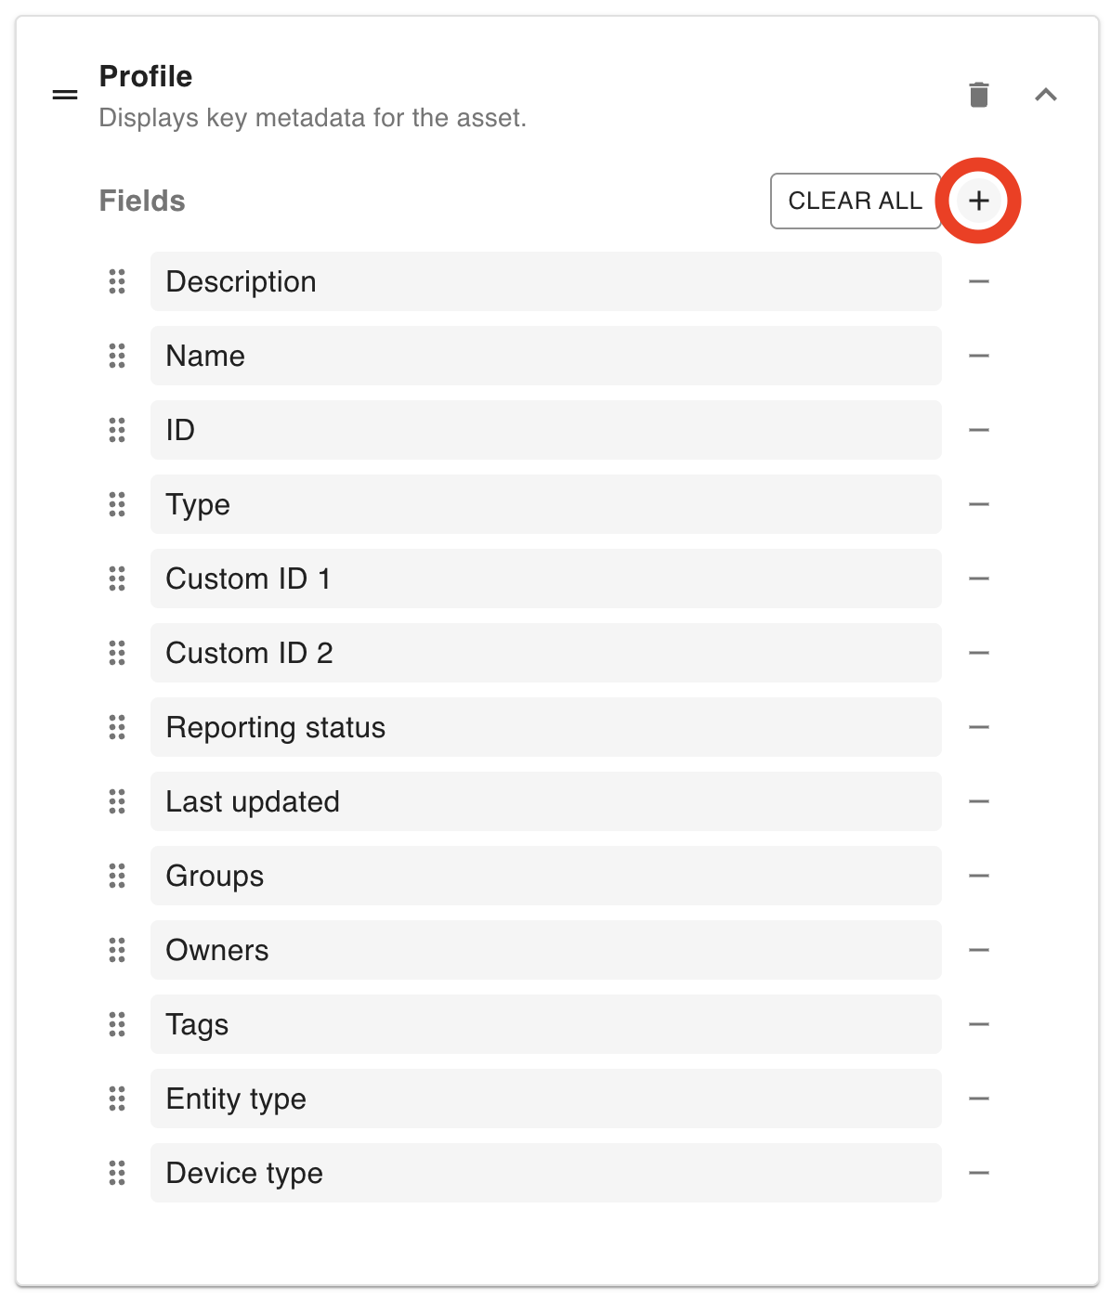Delete the Profile section with trash icon
This screenshot has width=1111, height=1300.
click(x=979, y=95)
